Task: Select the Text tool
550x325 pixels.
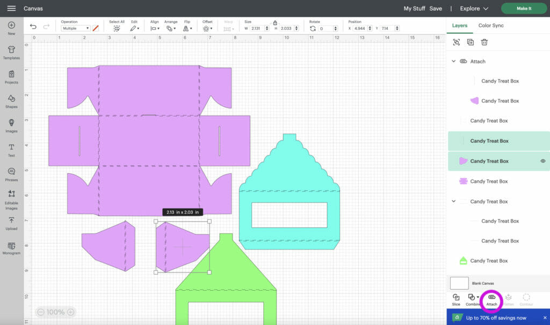Action: 11,149
